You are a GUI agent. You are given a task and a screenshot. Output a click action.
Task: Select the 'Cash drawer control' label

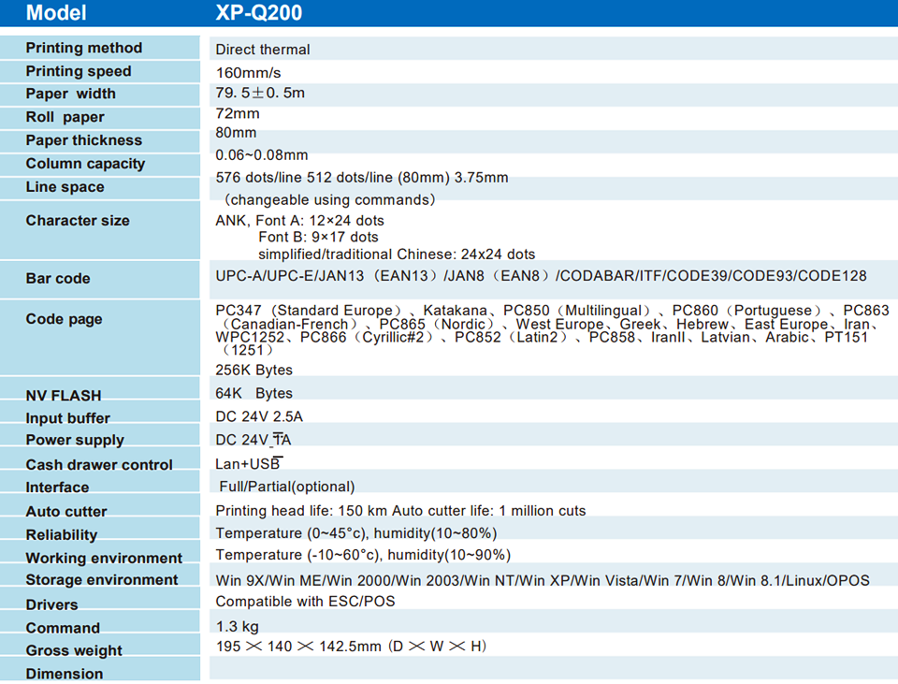98,465
